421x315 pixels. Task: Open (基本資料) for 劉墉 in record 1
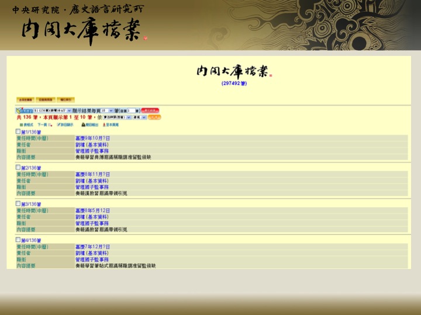pos(98,145)
